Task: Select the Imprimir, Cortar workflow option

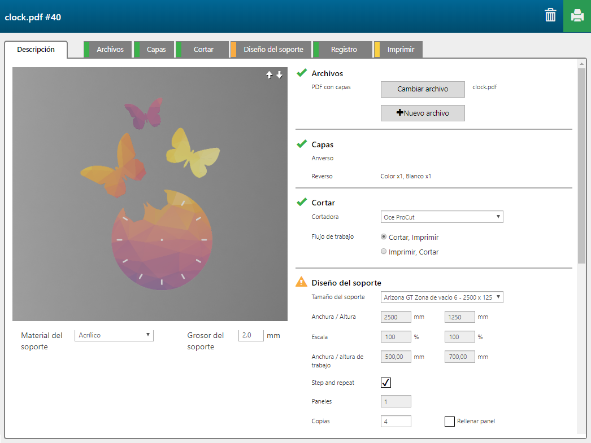Action: [x=384, y=252]
